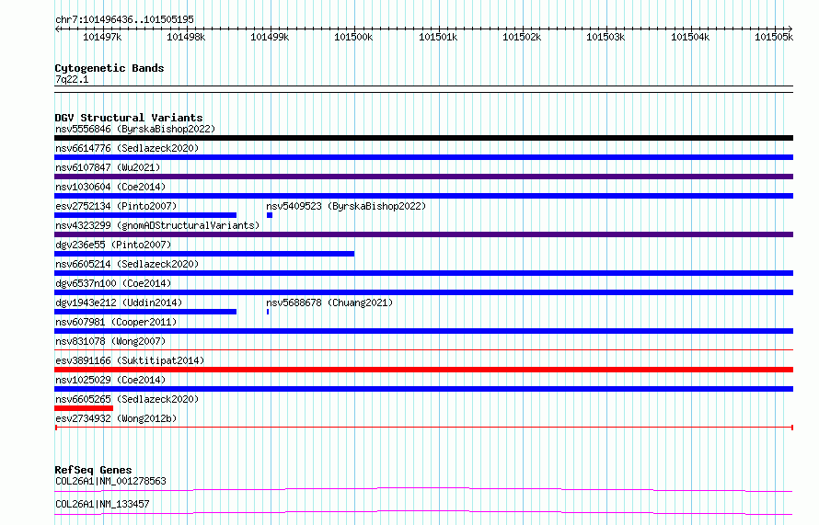Click the purple nsv4323299 variant bar
Viewport: 819px width, 525px height.
click(x=423, y=234)
